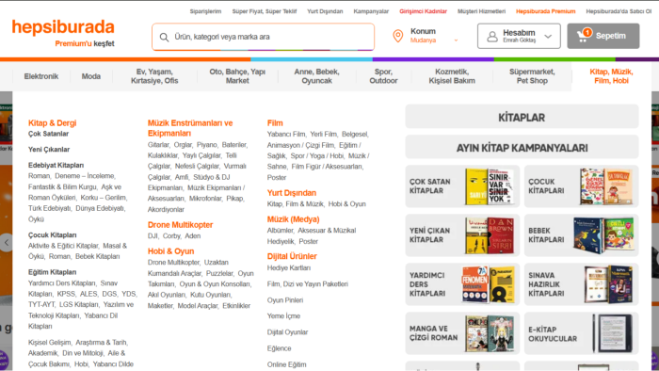Image resolution: width=659 pixels, height=371 pixels.
Task: Click DJI under Drone Multikopter
Action: click(x=153, y=235)
